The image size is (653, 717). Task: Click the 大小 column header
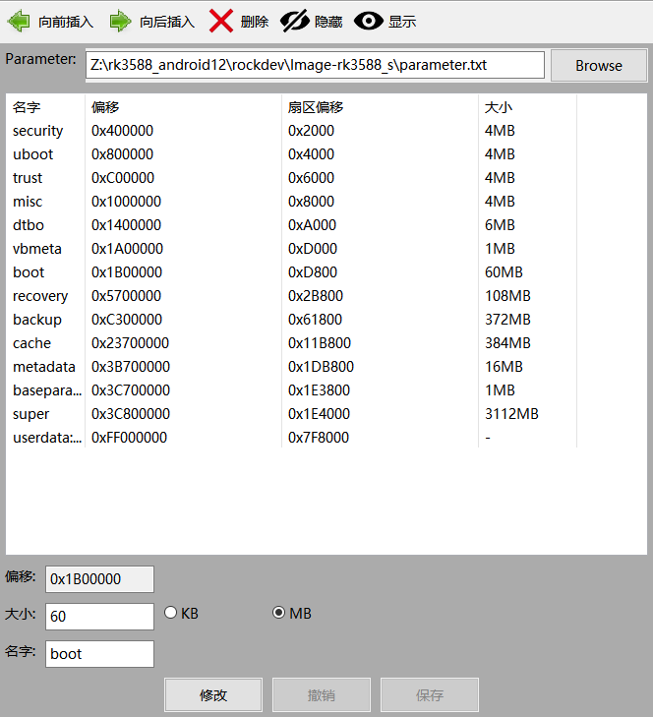527,107
